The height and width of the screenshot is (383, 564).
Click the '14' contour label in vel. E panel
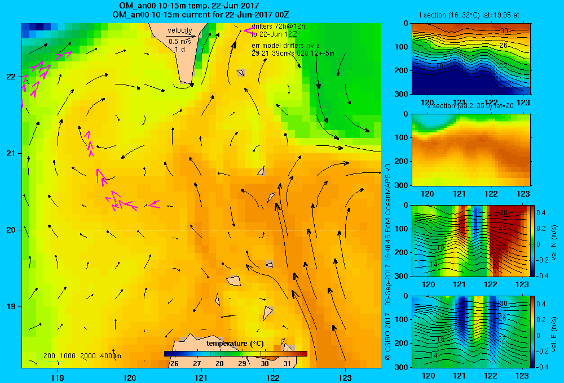(x=433, y=355)
